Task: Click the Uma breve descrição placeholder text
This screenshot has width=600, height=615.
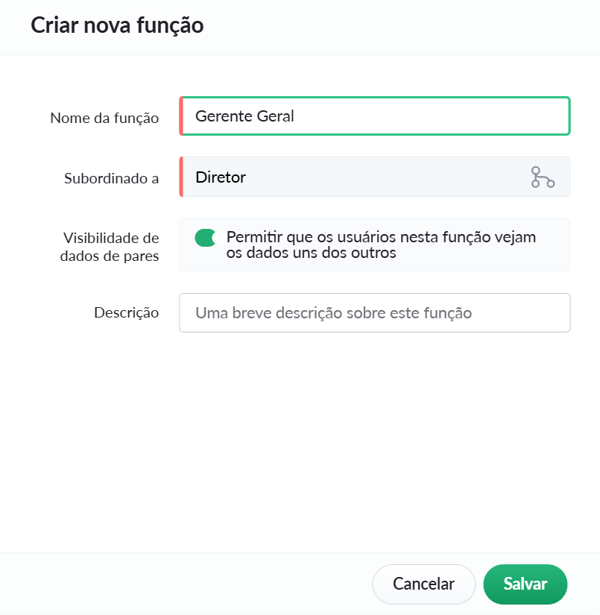Action: (333, 313)
